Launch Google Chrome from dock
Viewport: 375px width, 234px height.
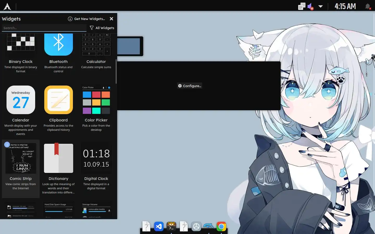click(221, 226)
